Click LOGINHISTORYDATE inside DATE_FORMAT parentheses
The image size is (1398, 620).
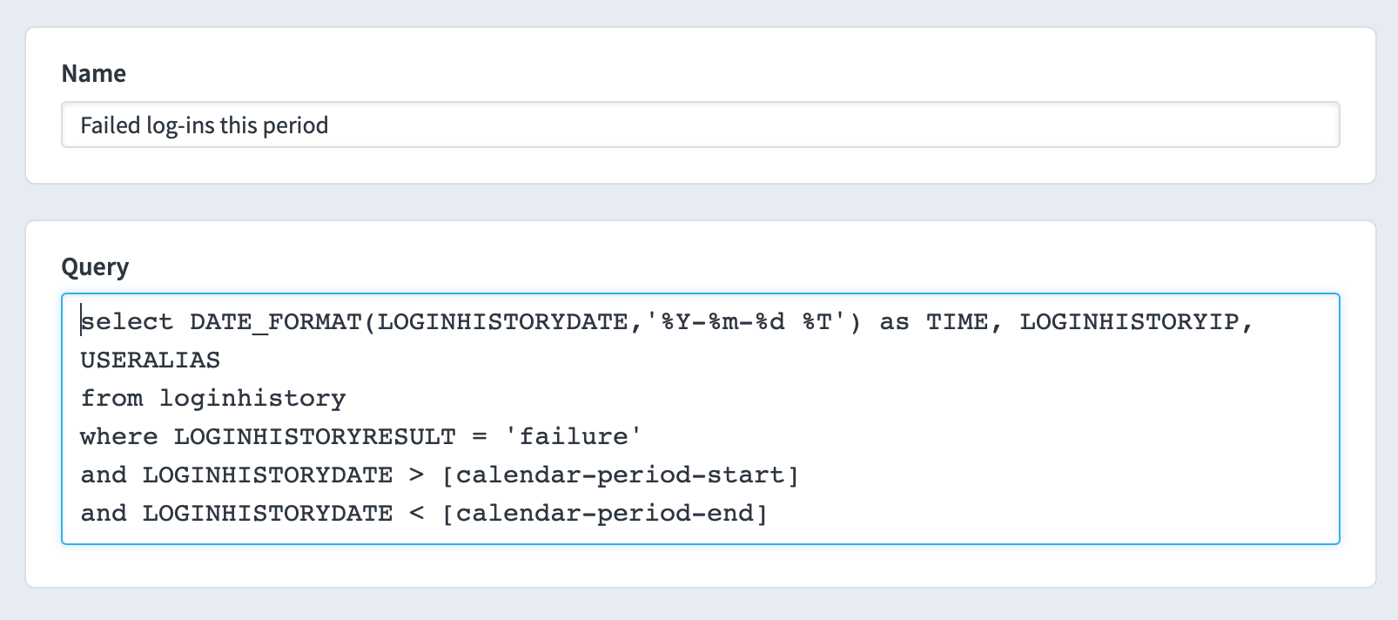(x=502, y=322)
